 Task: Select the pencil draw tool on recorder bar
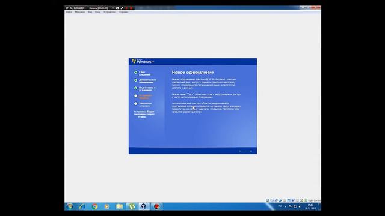tap(122, 8)
